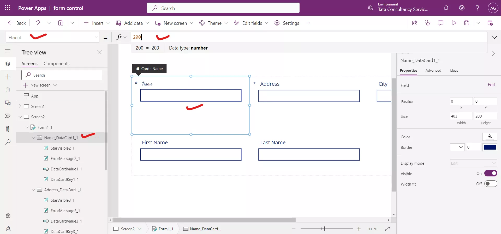Click the Color fill bucket icon

coord(490,137)
